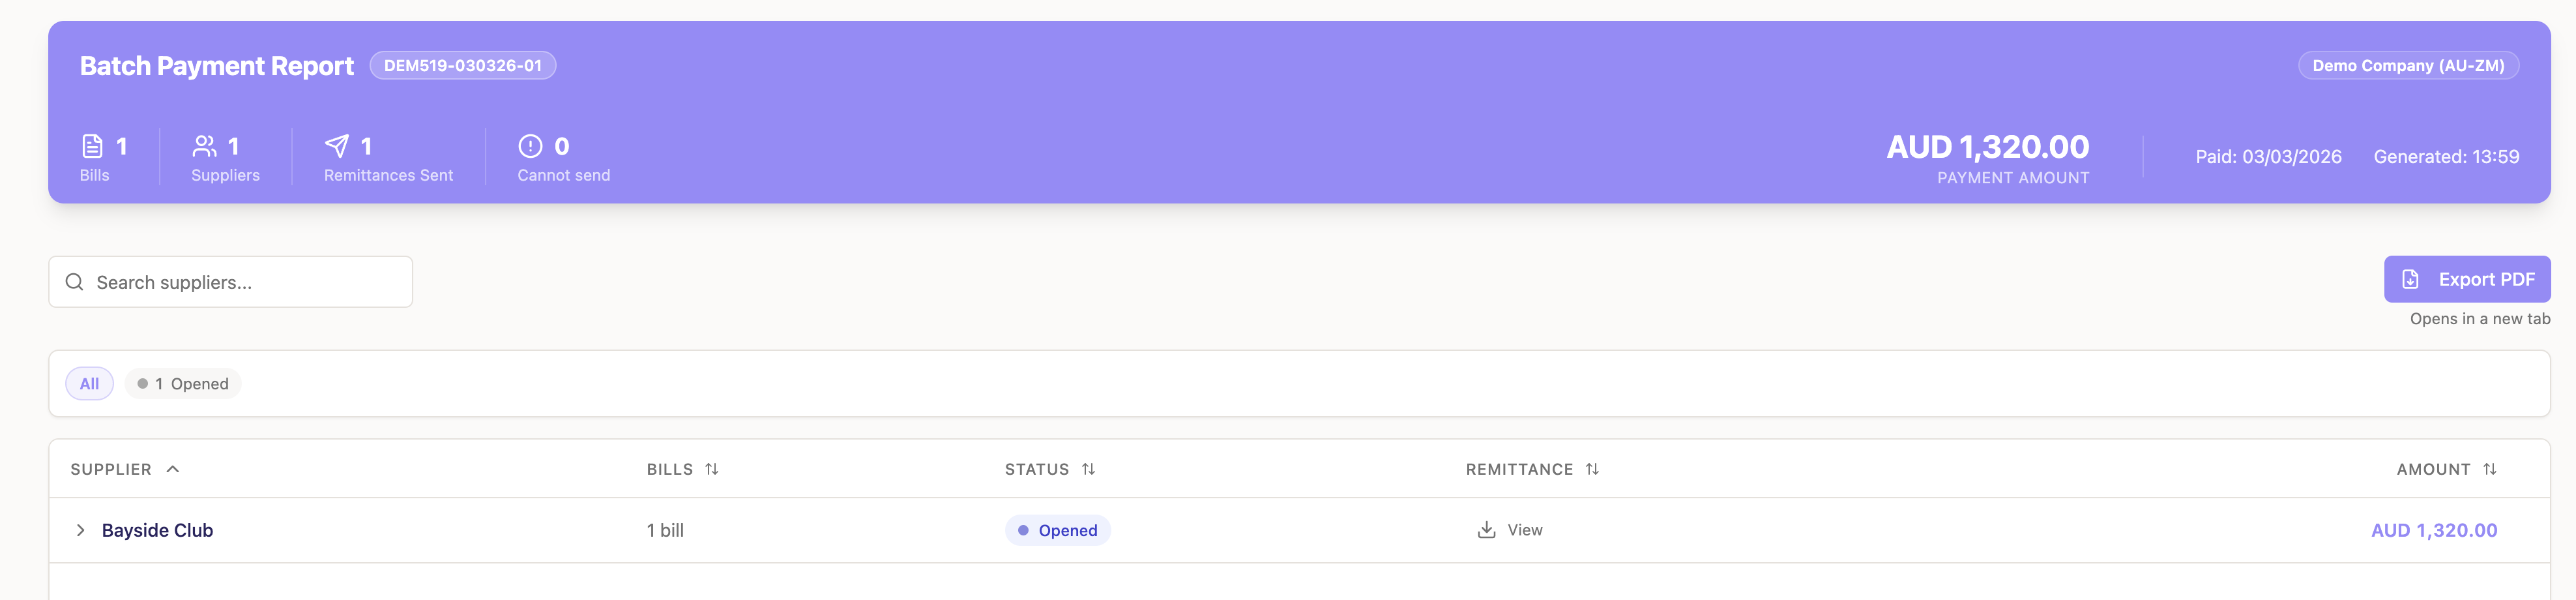Click the Cannot send alert icon

[530, 146]
